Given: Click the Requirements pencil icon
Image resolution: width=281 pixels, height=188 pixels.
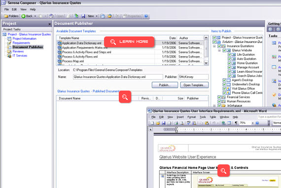Looking at the screenshot, I should pos(9,43).
